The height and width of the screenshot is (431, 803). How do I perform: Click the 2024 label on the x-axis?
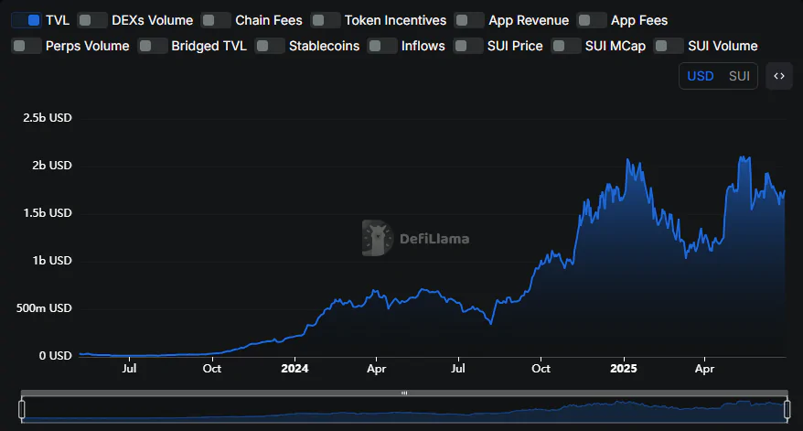(x=294, y=368)
